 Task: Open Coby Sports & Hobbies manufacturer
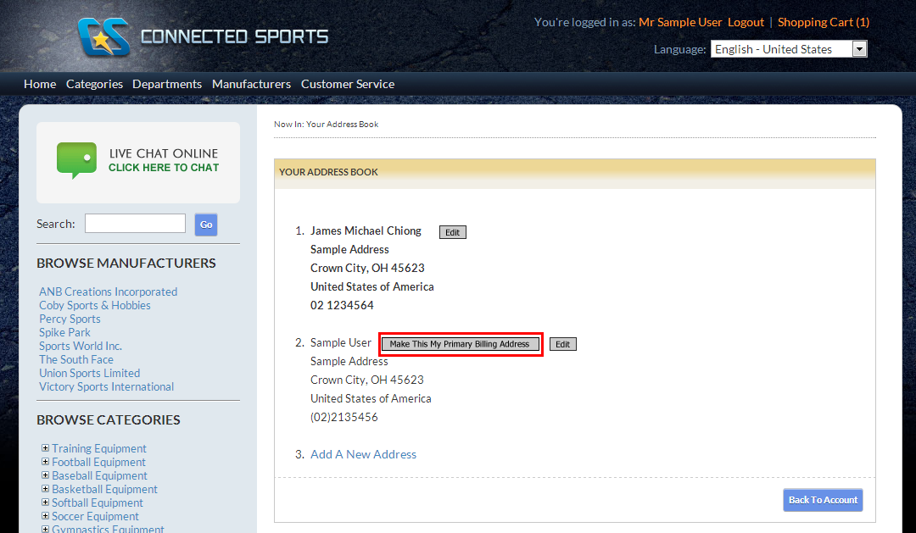pyautogui.click(x=95, y=305)
